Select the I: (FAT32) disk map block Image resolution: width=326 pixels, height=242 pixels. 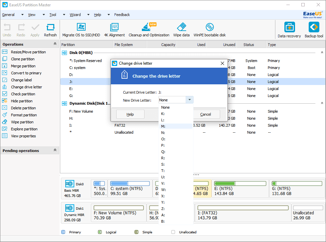[x=243, y=213]
